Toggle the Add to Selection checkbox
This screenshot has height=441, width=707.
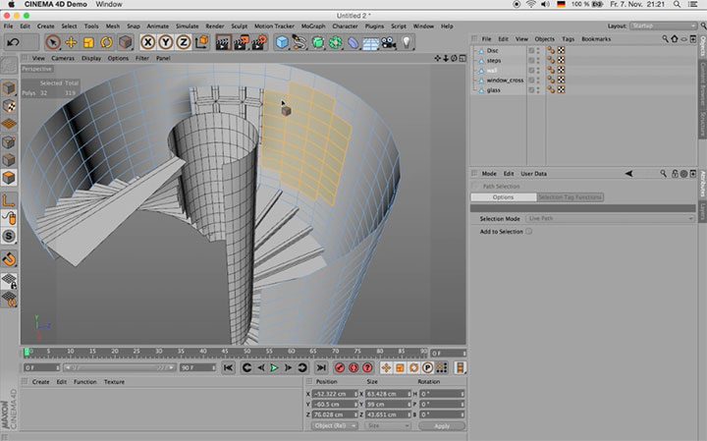528,232
